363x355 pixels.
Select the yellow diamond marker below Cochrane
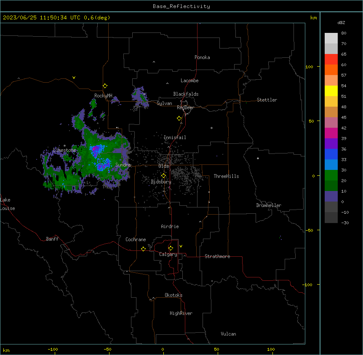(x=143, y=249)
